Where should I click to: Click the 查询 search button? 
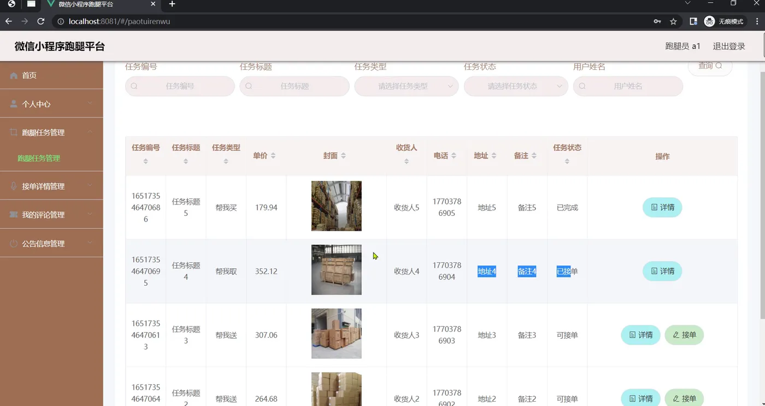[x=710, y=66]
